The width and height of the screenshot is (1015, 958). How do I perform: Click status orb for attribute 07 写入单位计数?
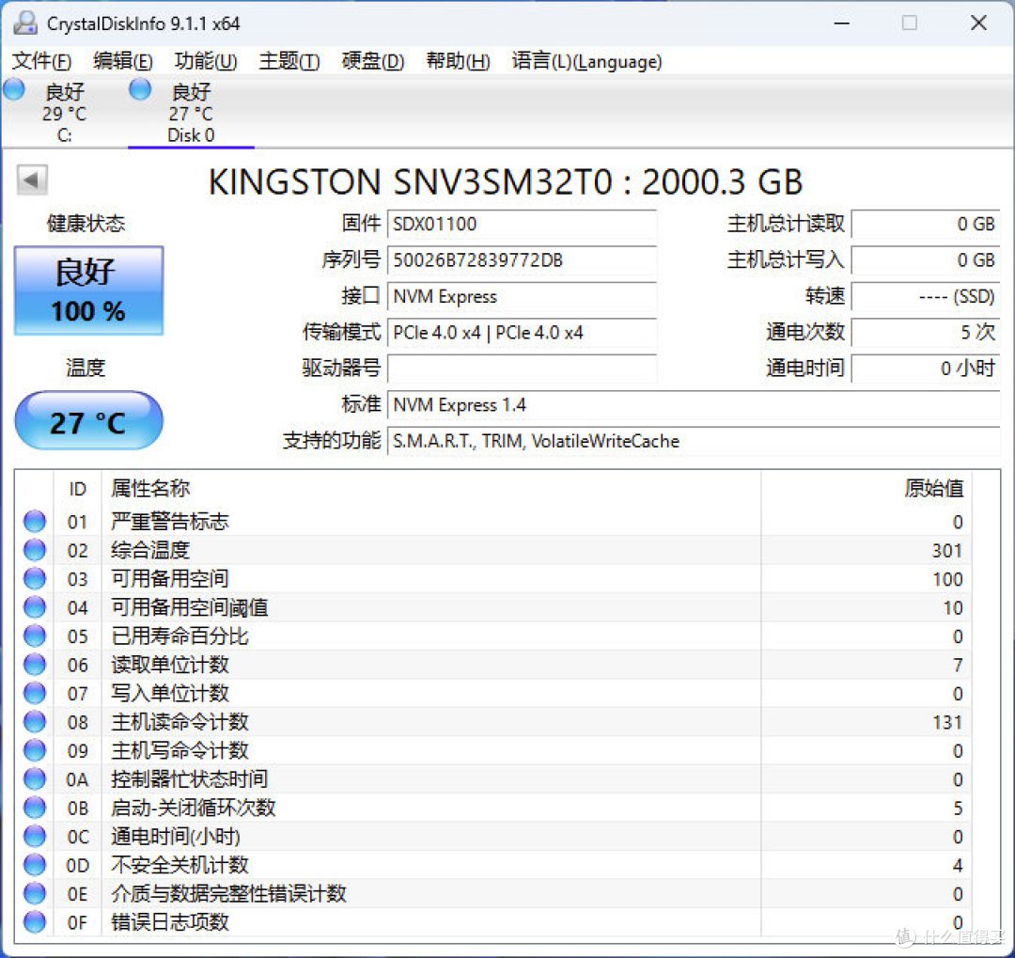[35, 693]
